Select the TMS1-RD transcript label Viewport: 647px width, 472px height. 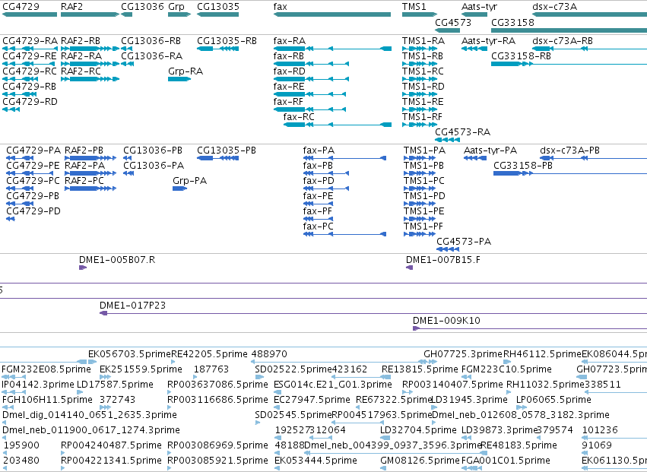click(x=423, y=87)
